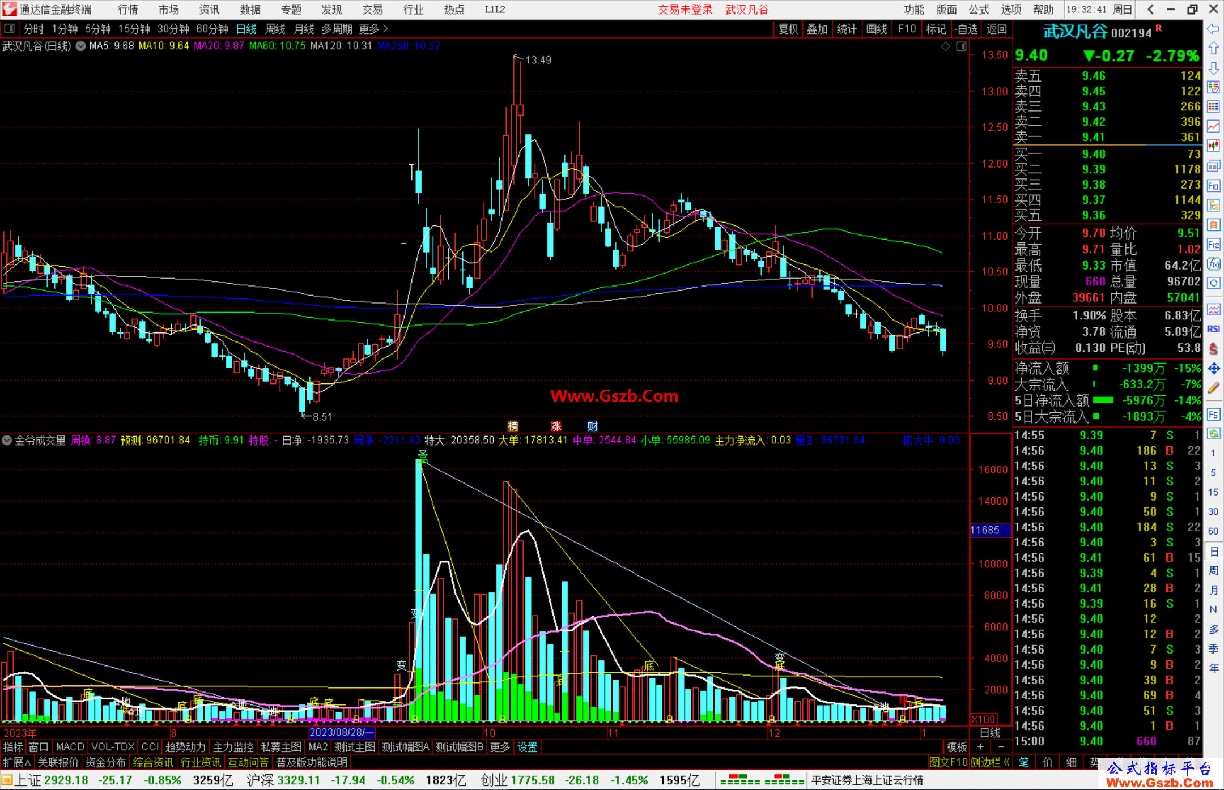The height and width of the screenshot is (790, 1224).
Task: Open the 资讯 menu
Action: click(209, 9)
